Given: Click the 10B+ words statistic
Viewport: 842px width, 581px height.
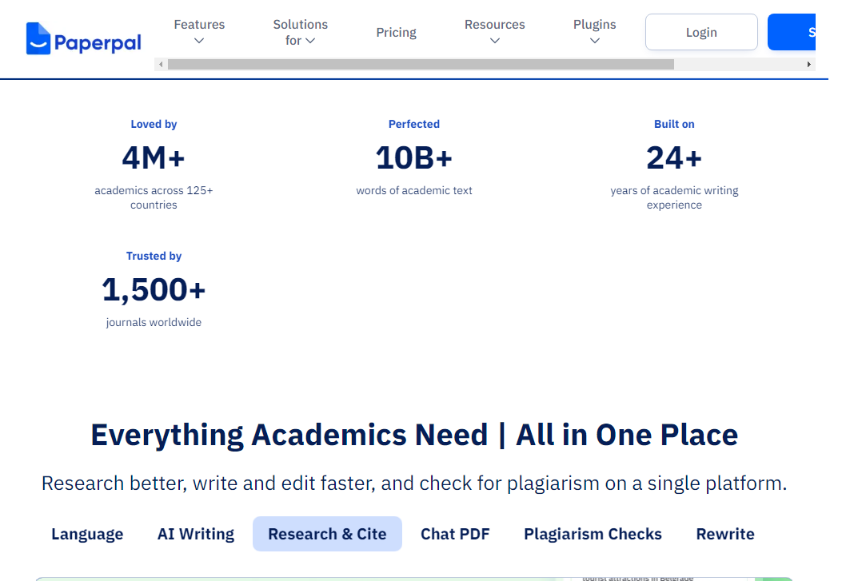Looking at the screenshot, I should 414,157.
